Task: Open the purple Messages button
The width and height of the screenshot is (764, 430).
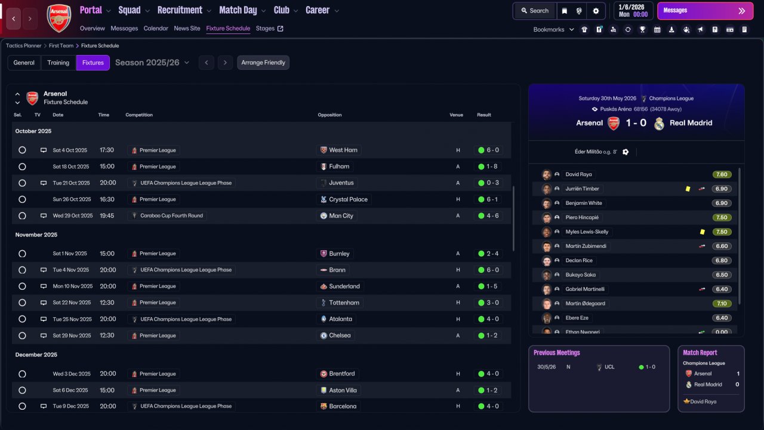Action: point(705,11)
